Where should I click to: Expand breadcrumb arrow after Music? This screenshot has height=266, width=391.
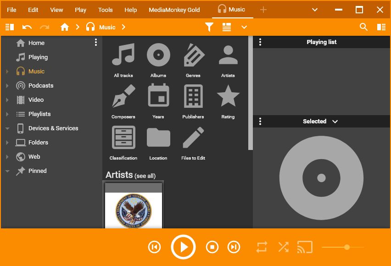[x=123, y=27]
